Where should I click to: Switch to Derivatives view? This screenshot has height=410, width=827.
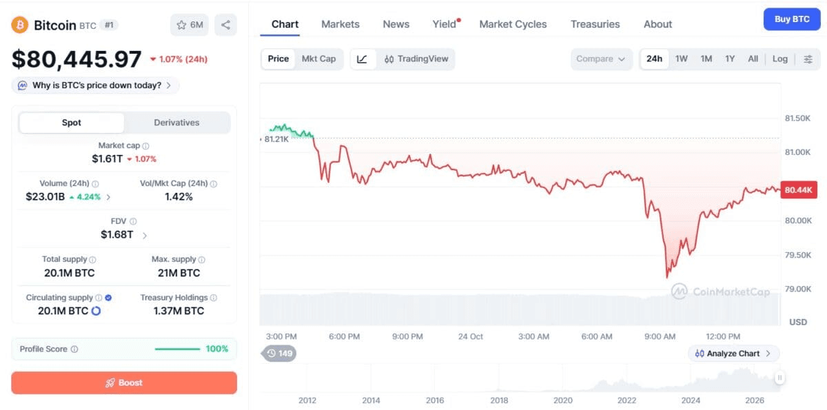pyautogui.click(x=176, y=123)
